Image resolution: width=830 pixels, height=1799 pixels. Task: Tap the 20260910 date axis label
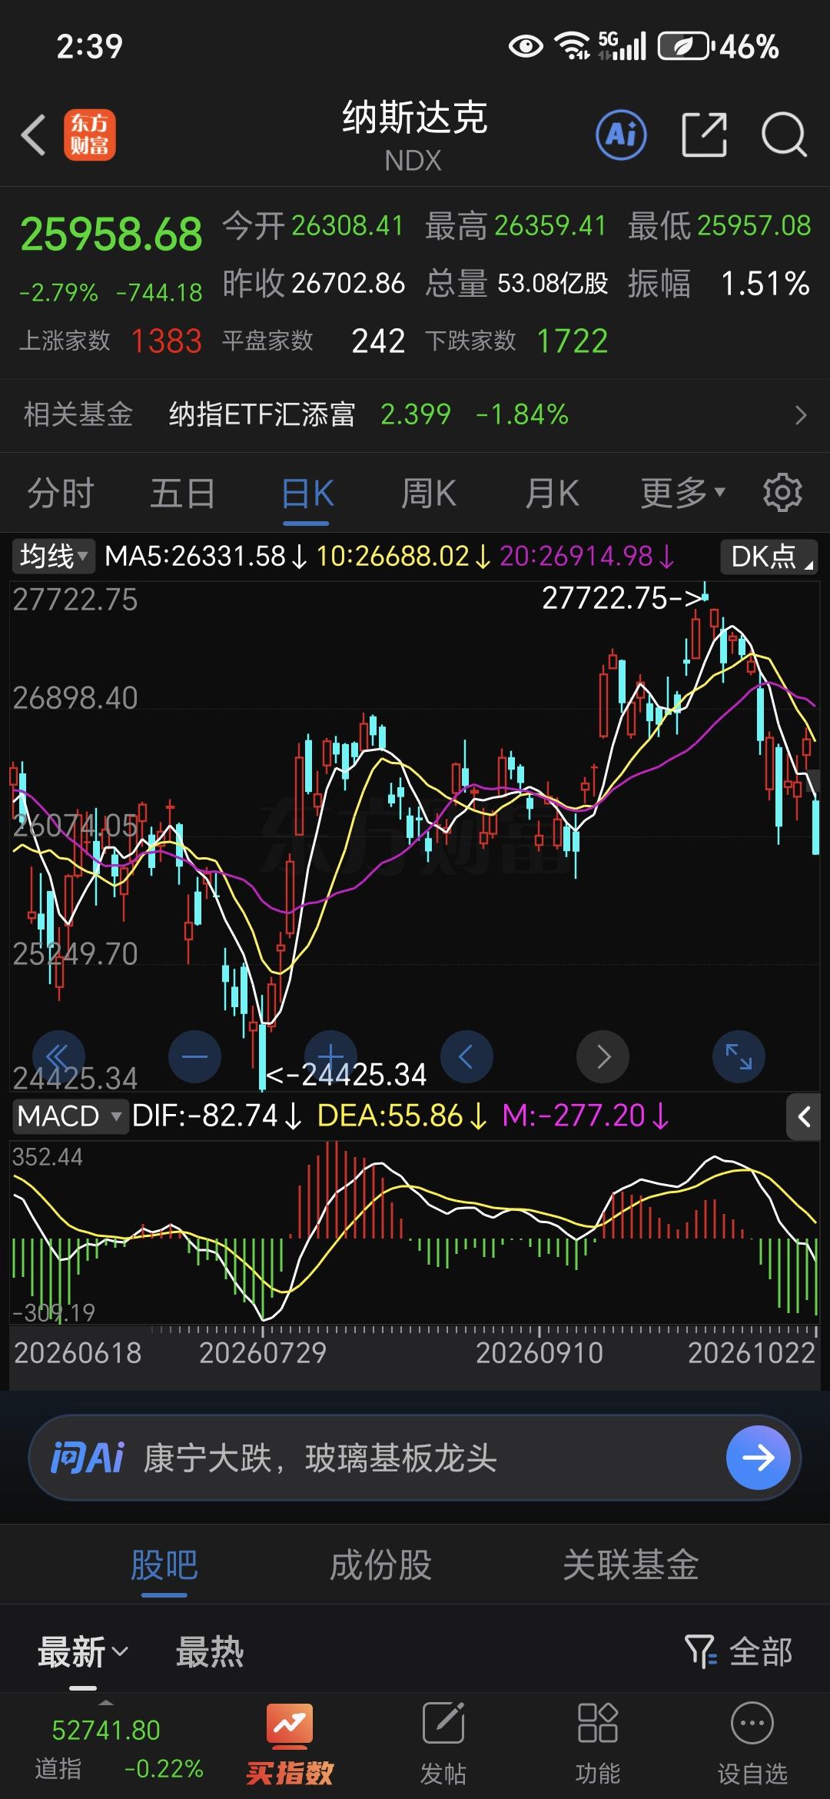tap(539, 1353)
